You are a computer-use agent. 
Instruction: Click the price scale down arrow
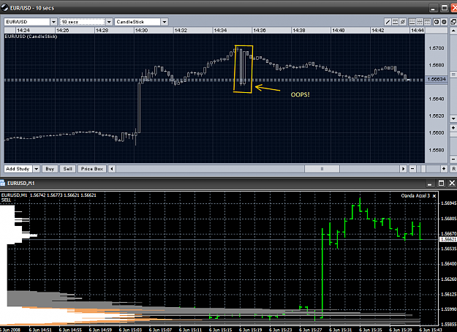click(453, 118)
